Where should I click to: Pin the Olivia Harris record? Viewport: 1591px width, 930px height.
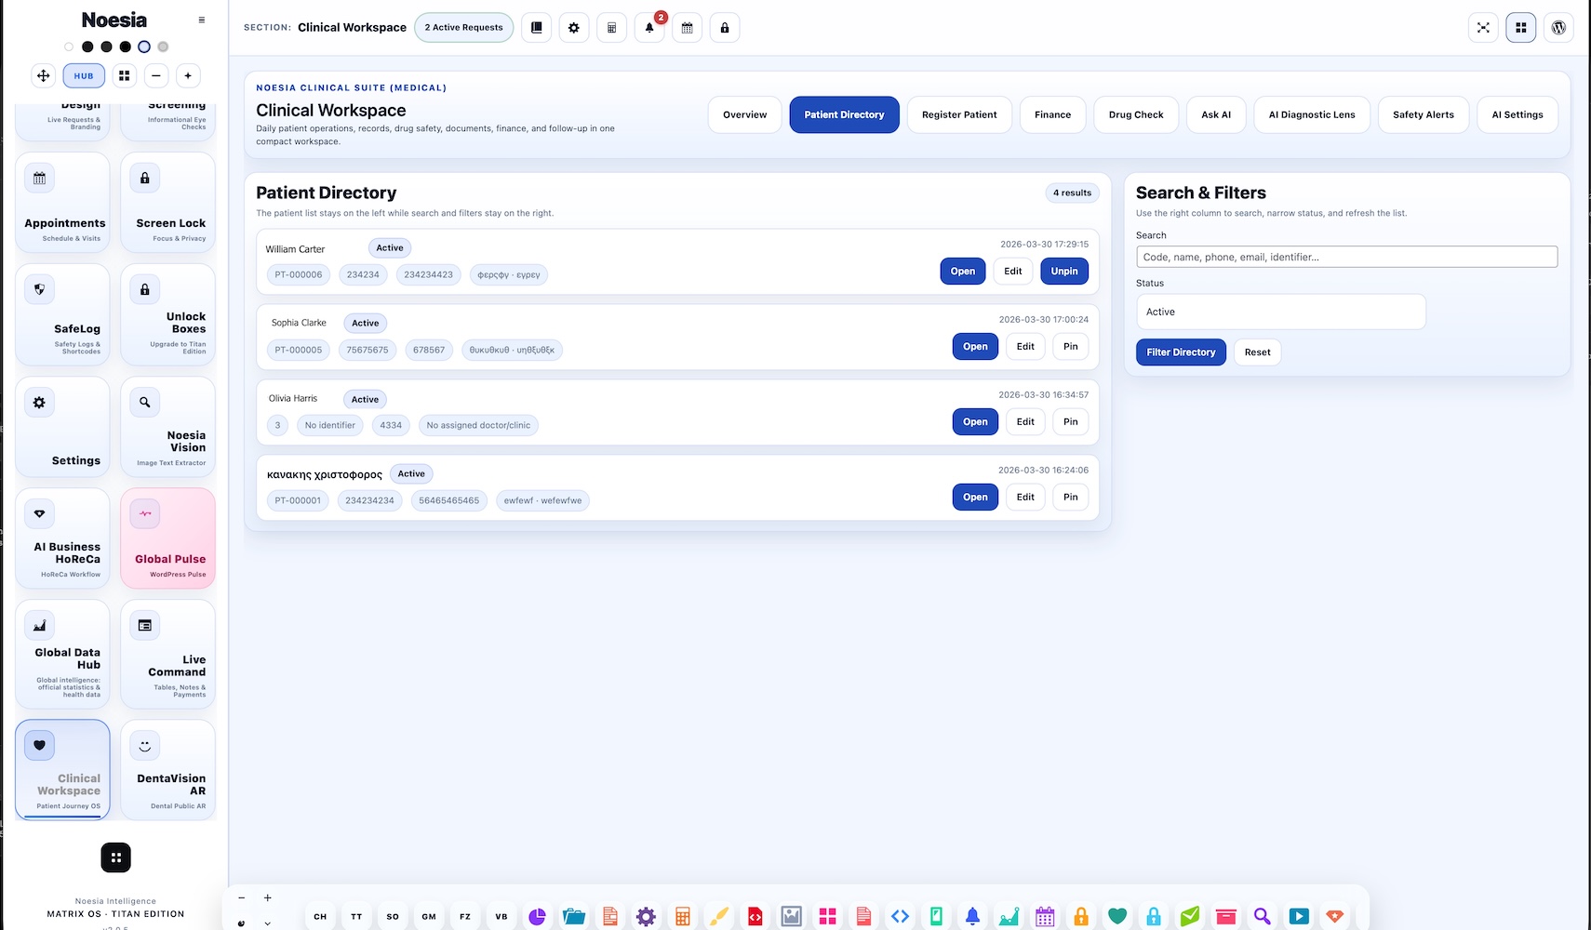click(1071, 422)
